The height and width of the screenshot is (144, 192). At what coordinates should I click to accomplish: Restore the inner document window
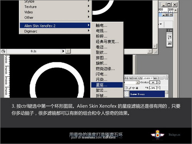click(x=167, y=15)
